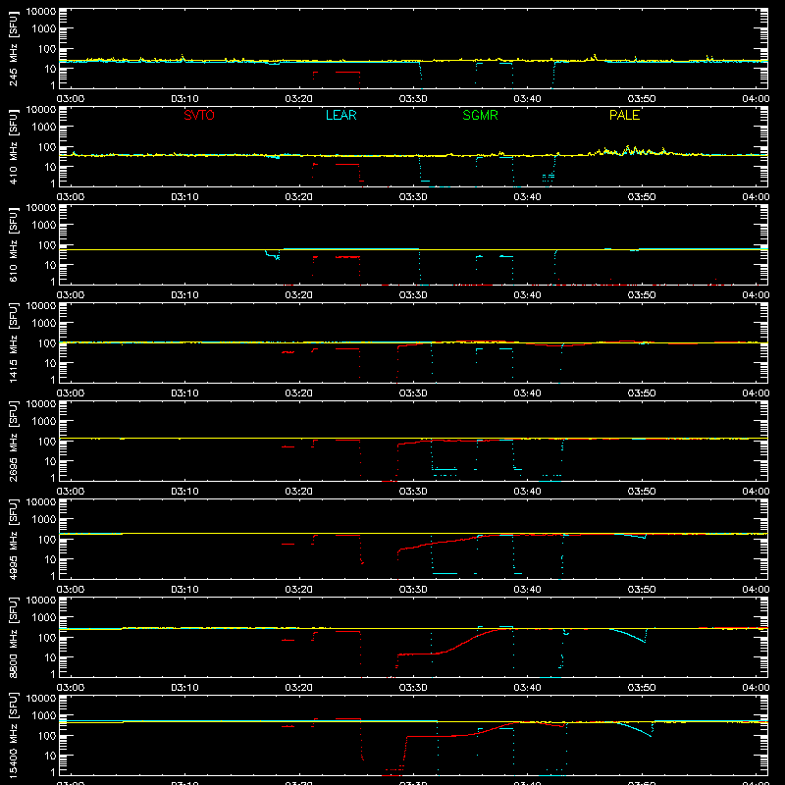Click 03:50 tick under the 410 MHz plot
The height and width of the screenshot is (785, 785).
(642, 197)
